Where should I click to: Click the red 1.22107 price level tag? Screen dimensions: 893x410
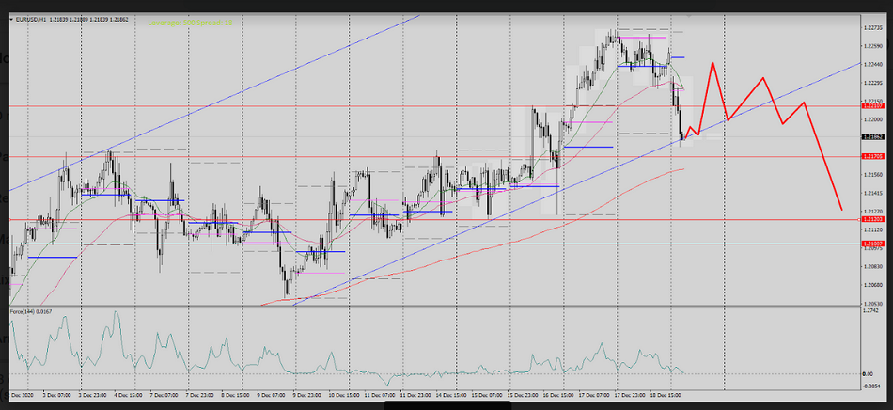(874, 106)
